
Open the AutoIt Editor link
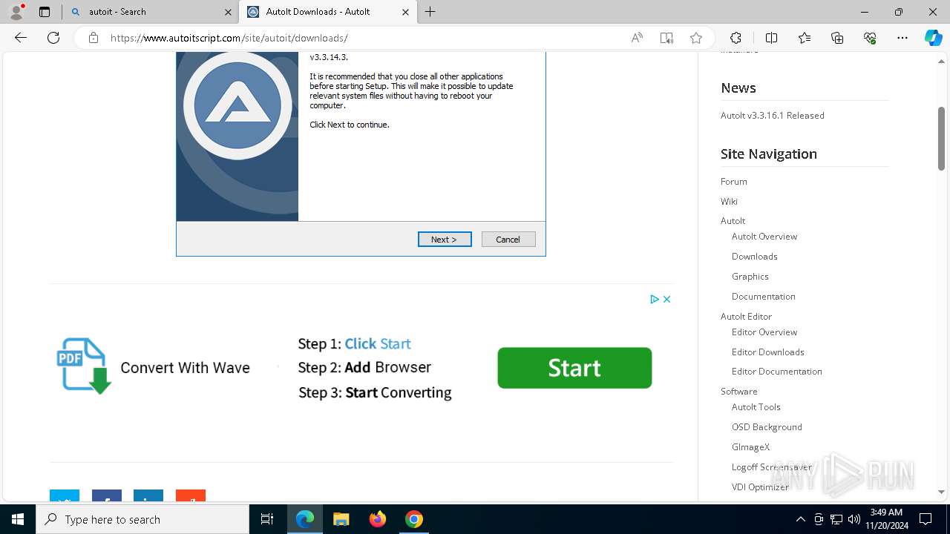tap(746, 316)
